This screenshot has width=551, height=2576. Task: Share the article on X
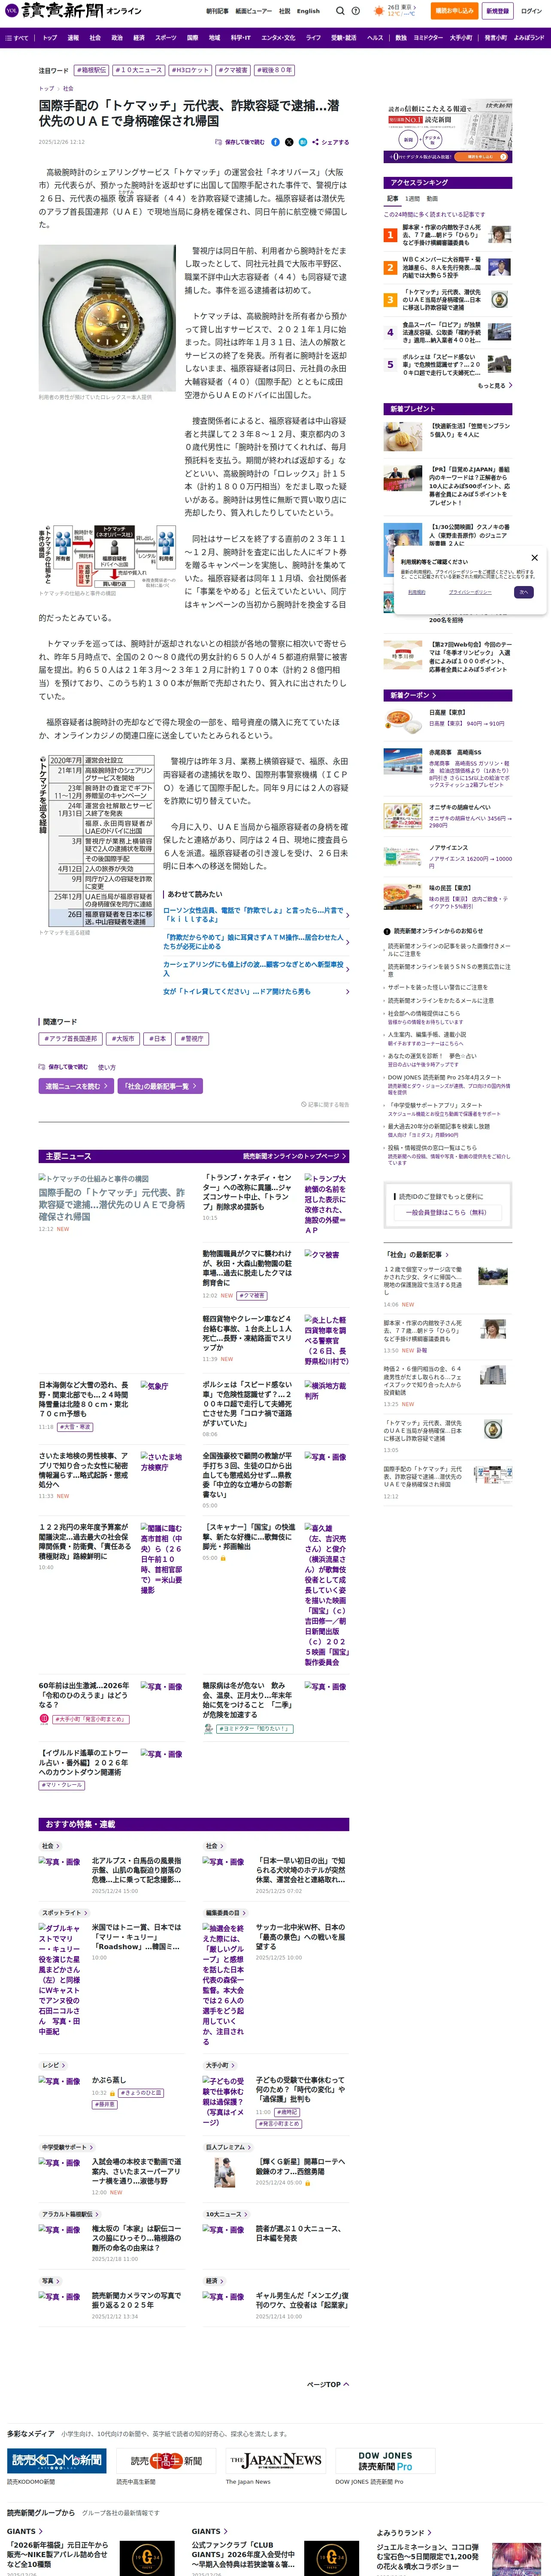(289, 142)
